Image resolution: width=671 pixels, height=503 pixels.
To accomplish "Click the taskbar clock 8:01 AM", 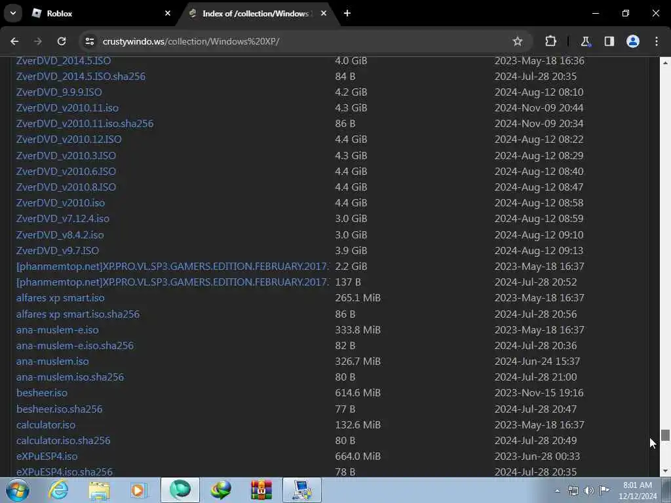I will click(638, 485).
